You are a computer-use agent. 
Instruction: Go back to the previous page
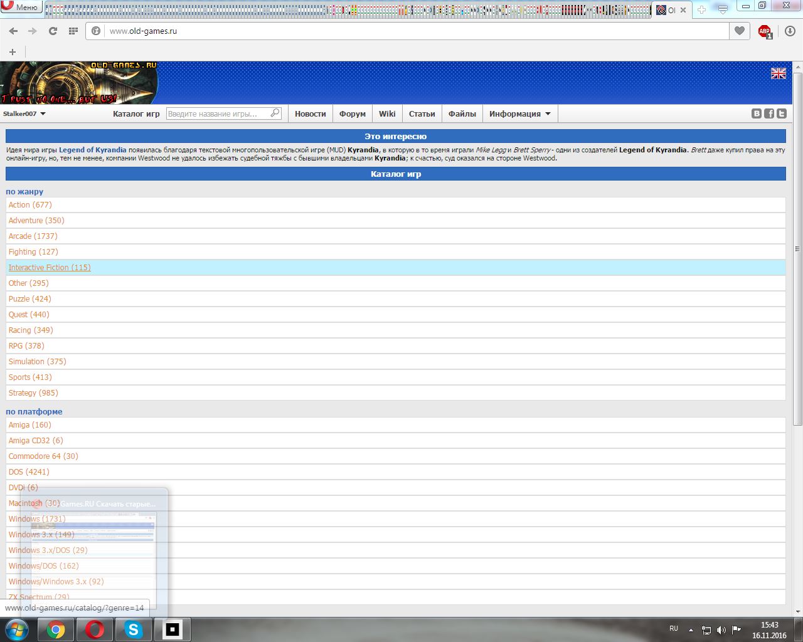(x=13, y=31)
